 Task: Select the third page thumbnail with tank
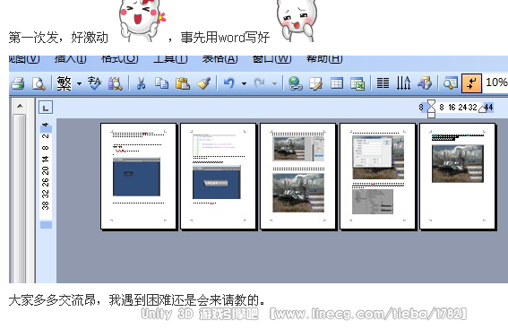[x=298, y=176]
